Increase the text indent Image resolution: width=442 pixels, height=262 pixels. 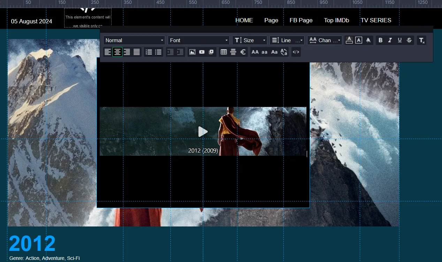coord(180,52)
